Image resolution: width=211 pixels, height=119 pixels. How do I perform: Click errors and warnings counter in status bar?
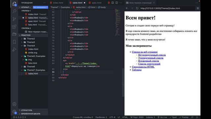tap(19, 117)
